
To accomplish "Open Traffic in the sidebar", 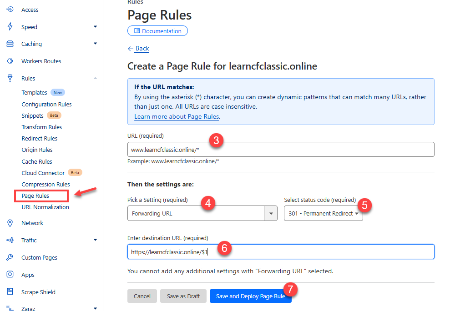I will (x=29, y=240).
